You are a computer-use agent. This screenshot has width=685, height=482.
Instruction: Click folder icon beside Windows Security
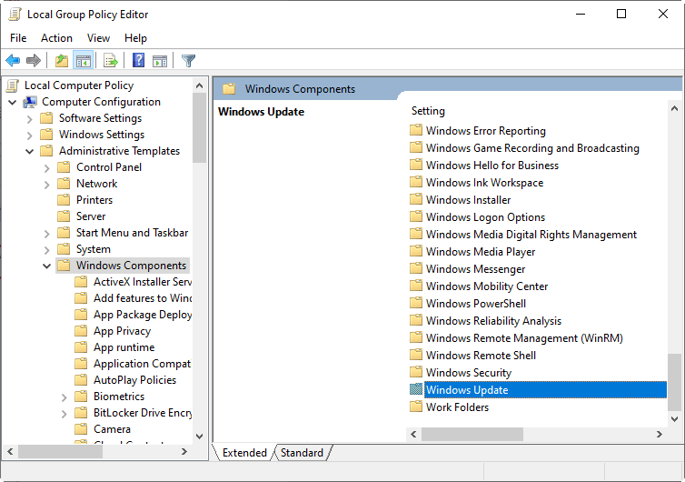416,372
